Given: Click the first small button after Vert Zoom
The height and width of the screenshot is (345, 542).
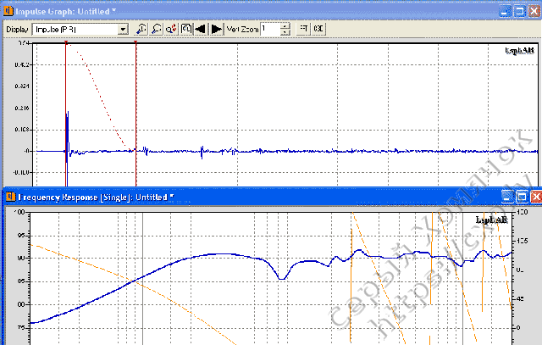Looking at the screenshot, I should pyautogui.click(x=303, y=29).
